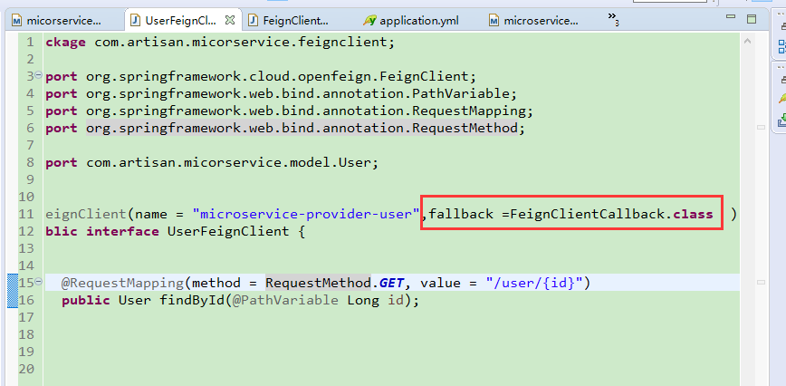Click line number 11 in the gutter

(26, 214)
